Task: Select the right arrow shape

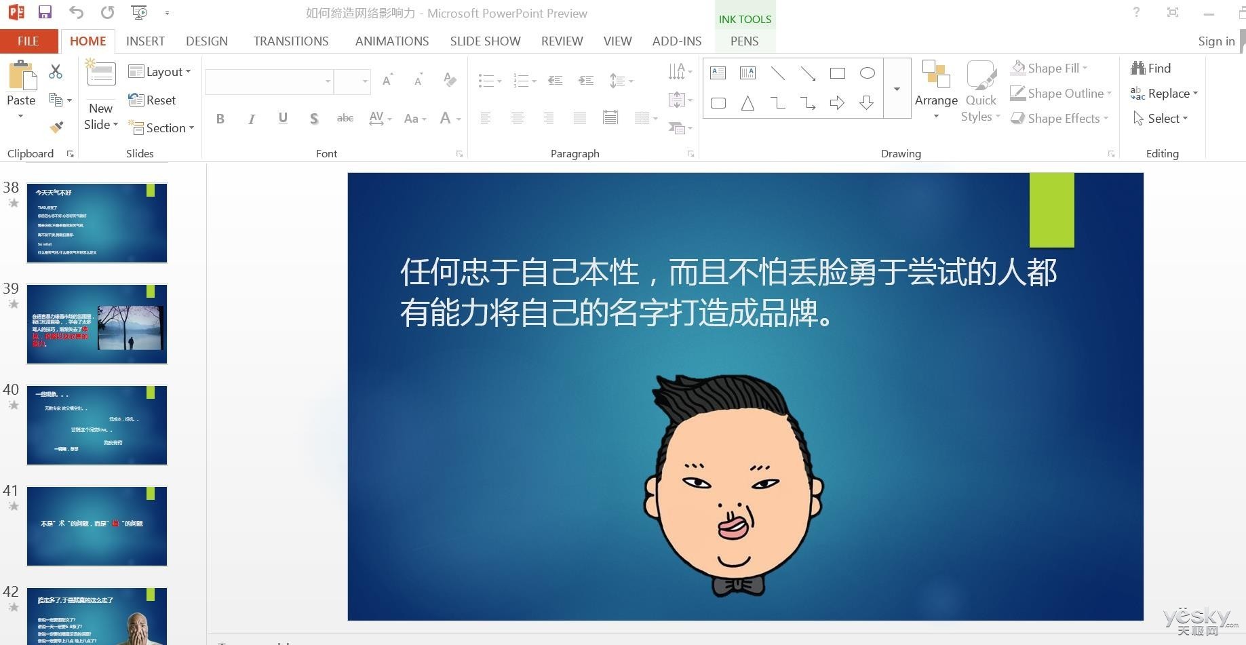Action: tap(837, 103)
